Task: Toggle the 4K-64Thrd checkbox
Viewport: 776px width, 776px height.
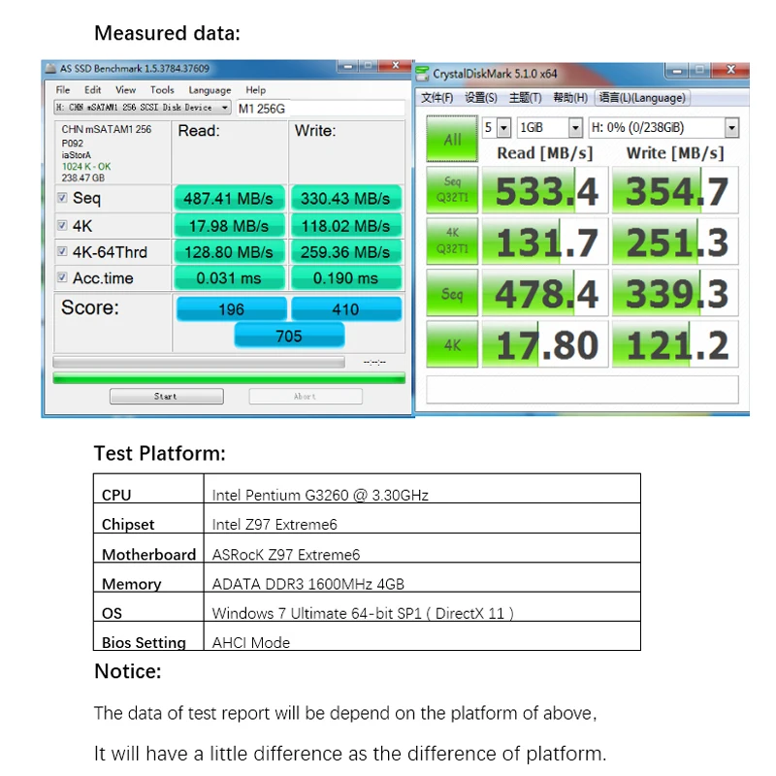Action: (62, 251)
